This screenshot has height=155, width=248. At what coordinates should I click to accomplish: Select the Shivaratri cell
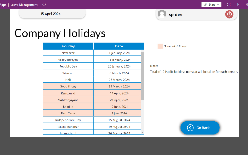coord(68,73)
